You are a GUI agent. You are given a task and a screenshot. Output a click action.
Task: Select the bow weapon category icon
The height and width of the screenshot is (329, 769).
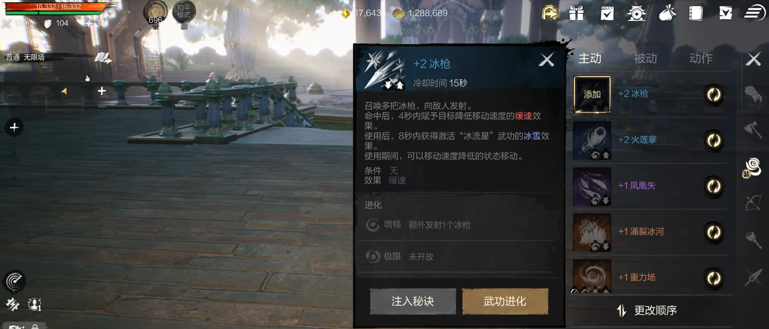point(753,203)
